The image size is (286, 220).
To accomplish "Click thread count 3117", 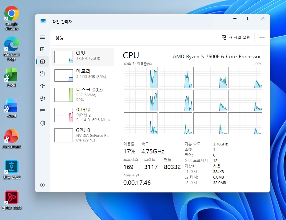I will coord(151,167).
